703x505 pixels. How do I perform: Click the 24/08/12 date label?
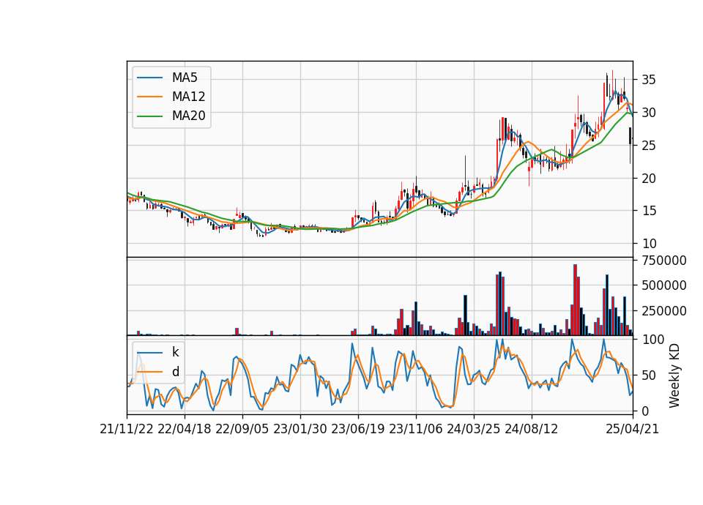point(532,430)
